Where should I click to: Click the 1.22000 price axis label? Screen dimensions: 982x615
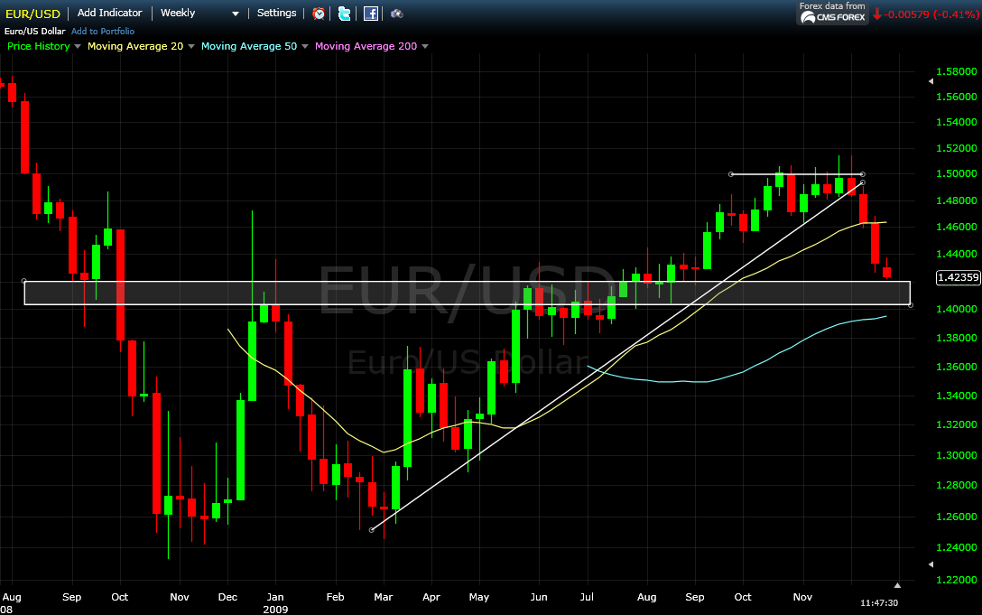click(x=957, y=580)
